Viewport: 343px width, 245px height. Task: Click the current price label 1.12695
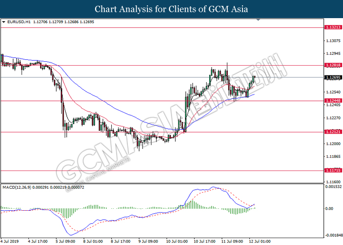333,77
